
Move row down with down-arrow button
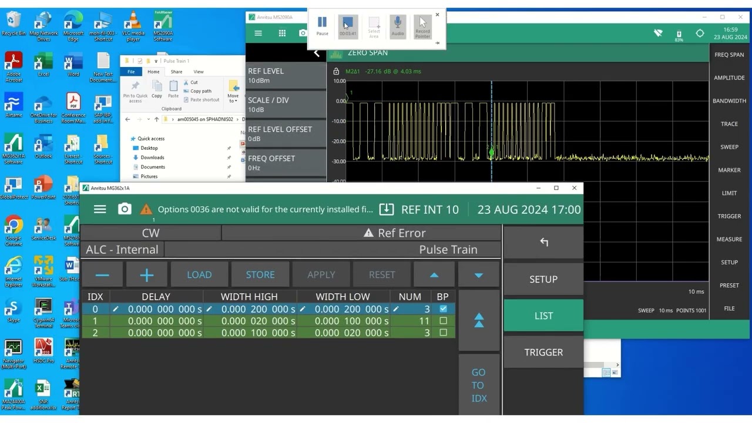(x=479, y=274)
